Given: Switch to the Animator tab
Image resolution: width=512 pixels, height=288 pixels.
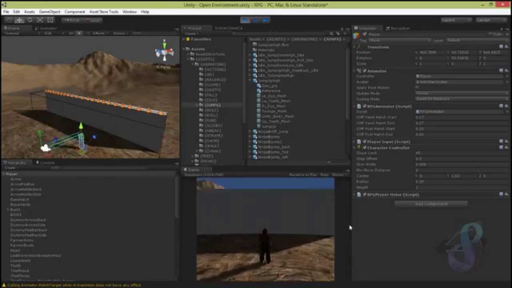Looking at the screenshot, I should click(46, 28).
